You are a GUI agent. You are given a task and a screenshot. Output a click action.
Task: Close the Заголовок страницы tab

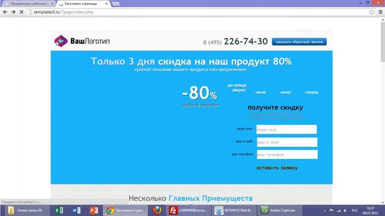point(106,4)
